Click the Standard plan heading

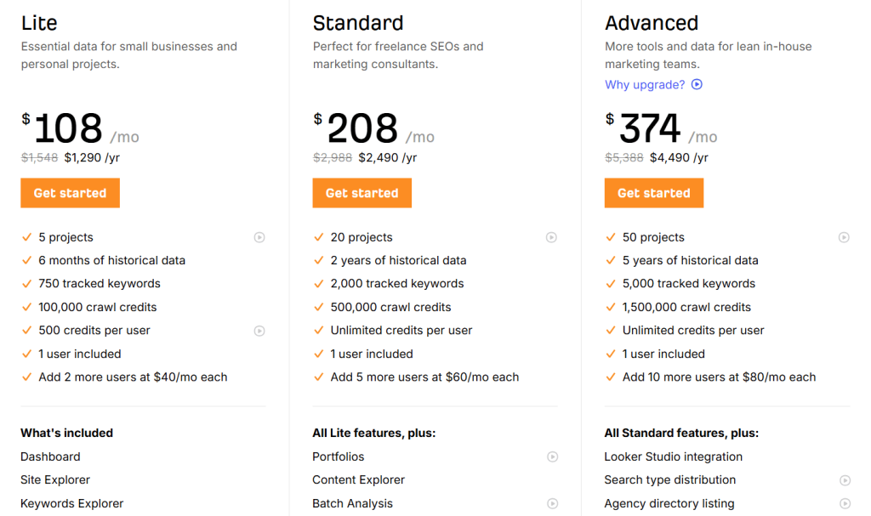(357, 23)
